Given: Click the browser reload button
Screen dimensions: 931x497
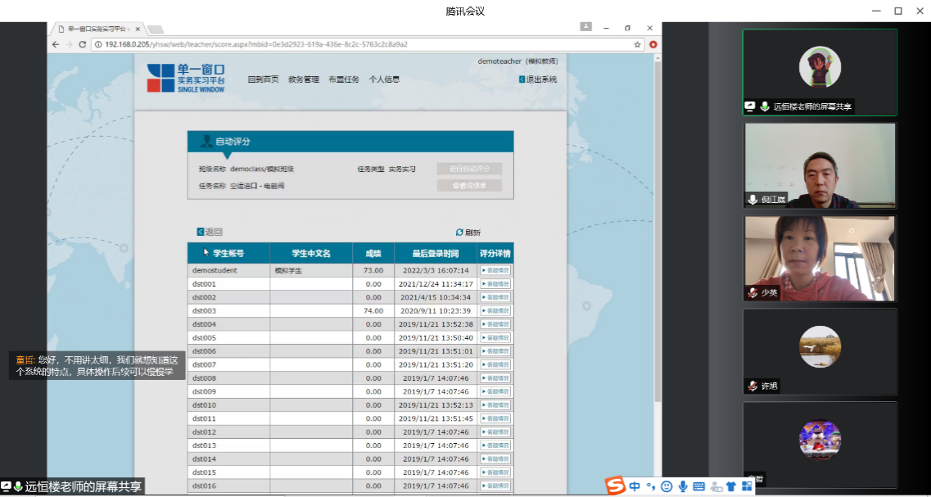Looking at the screenshot, I should 83,44.
